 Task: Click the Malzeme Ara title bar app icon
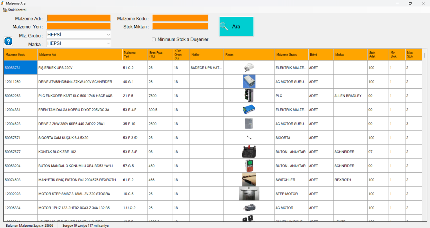3,3
